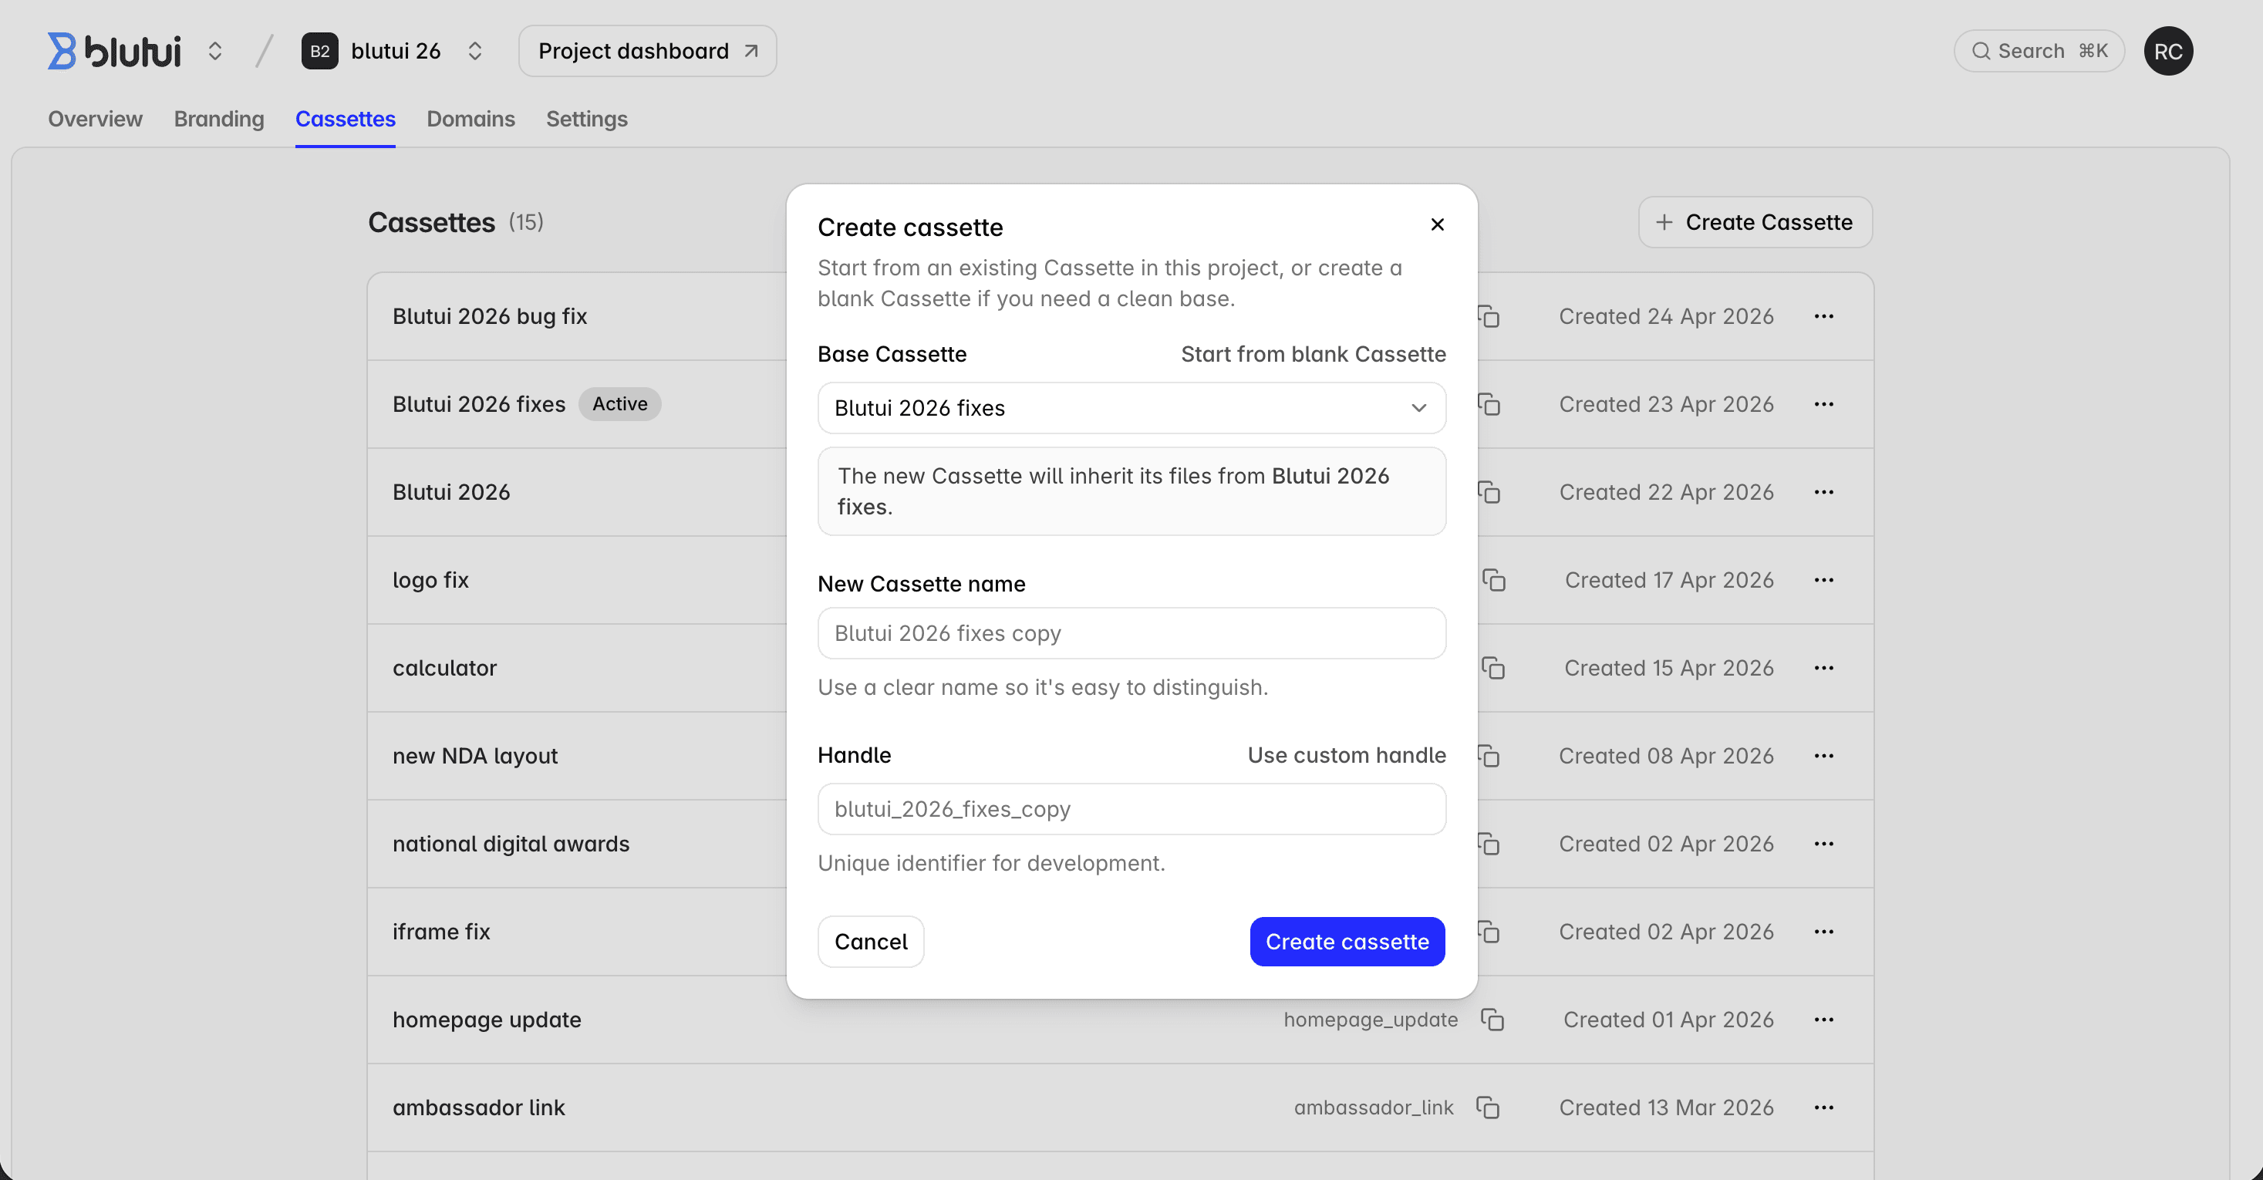
Task: Go to the Domains tab
Action: 470,119
